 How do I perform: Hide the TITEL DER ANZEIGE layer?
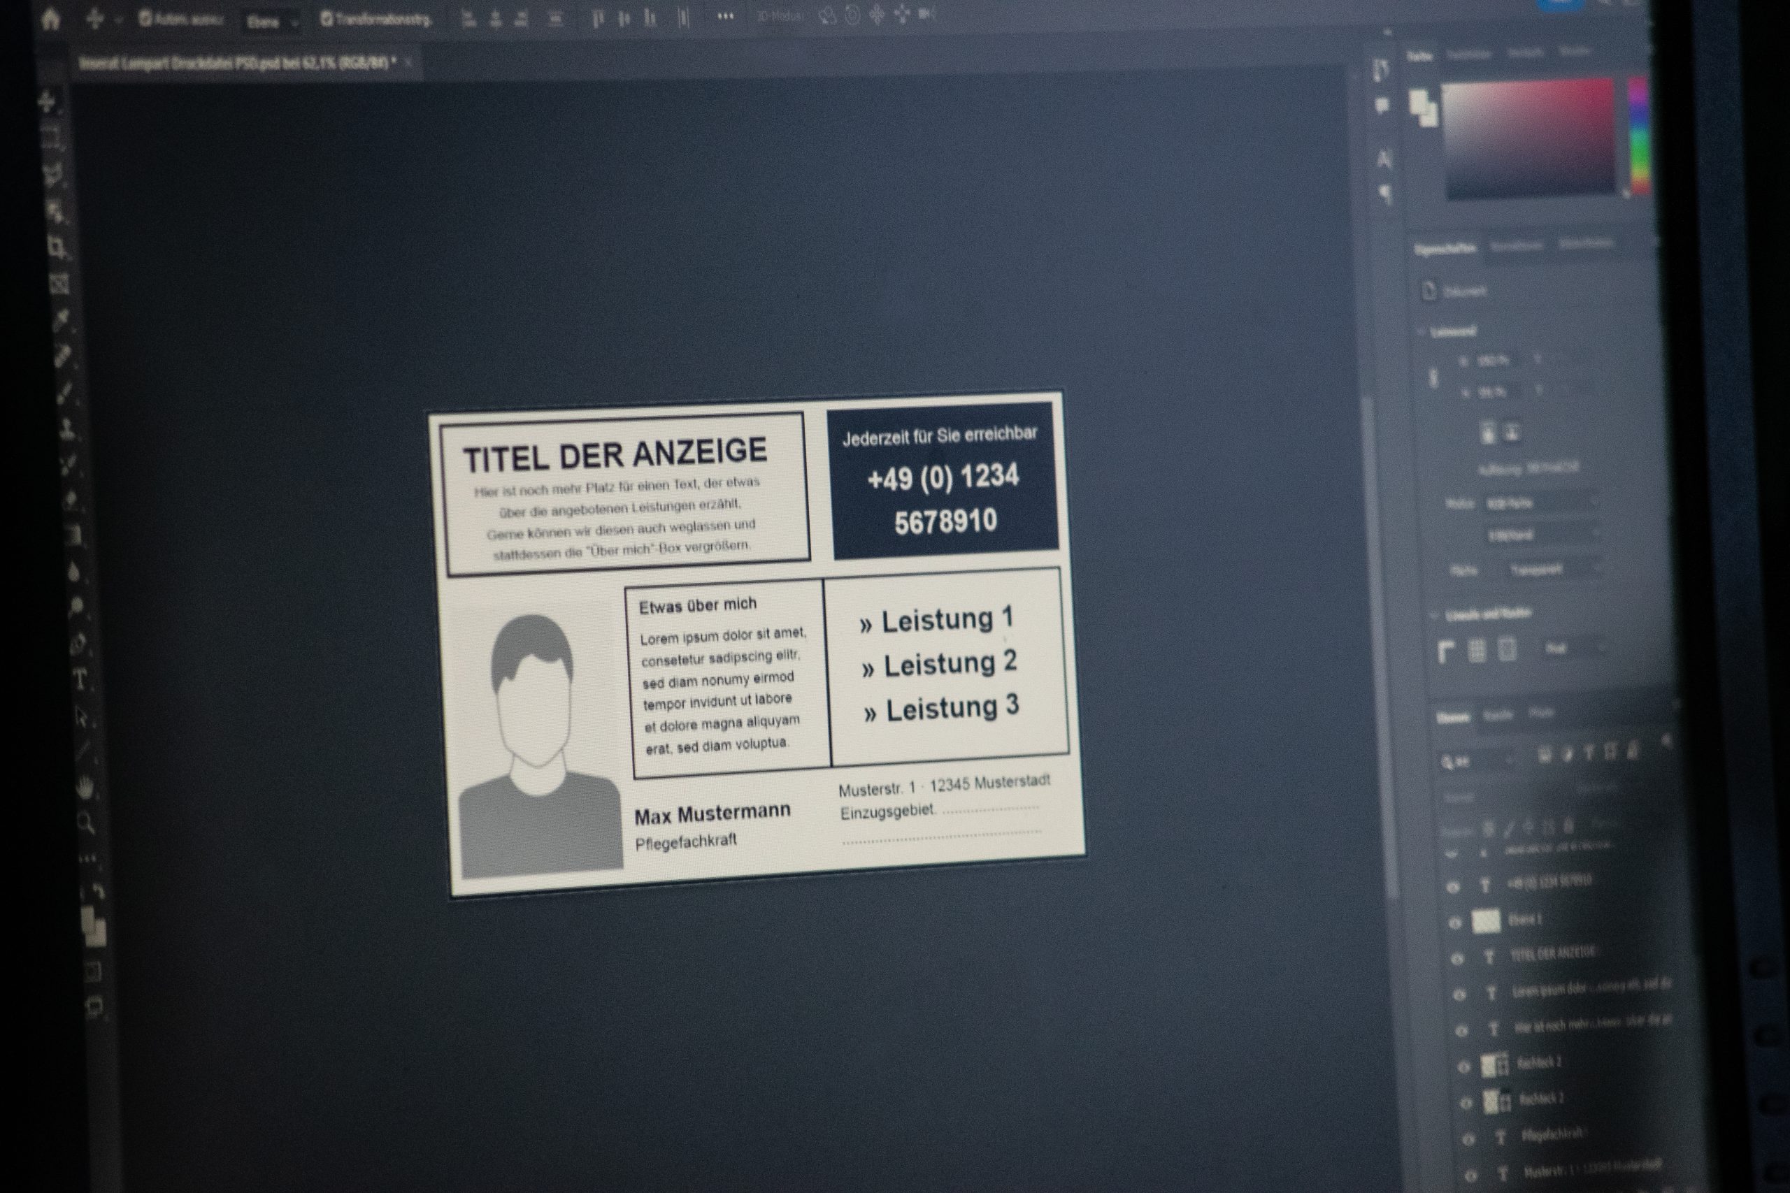[1457, 959]
